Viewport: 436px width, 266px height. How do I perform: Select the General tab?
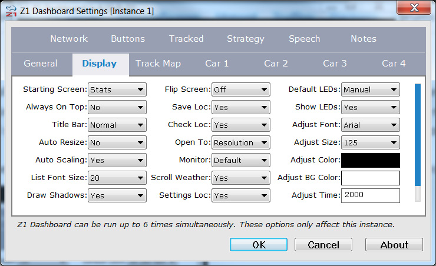click(41, 64)
